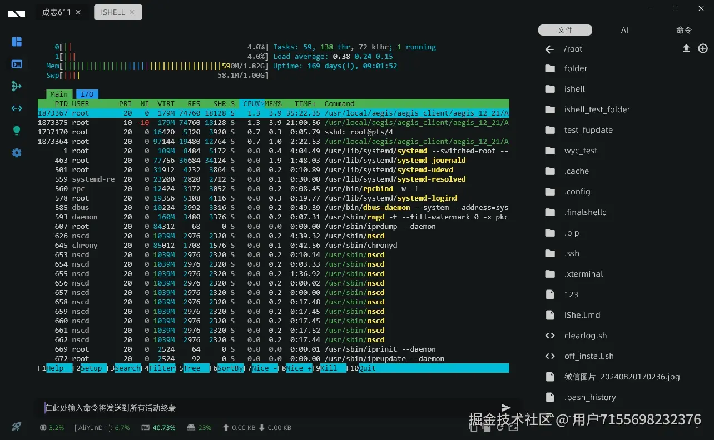Click the F4 Filter button in htop

coord(158,368)
